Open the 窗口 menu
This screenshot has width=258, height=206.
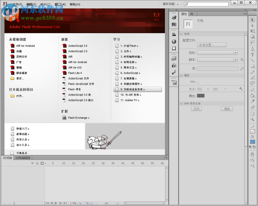pos(59,4)
